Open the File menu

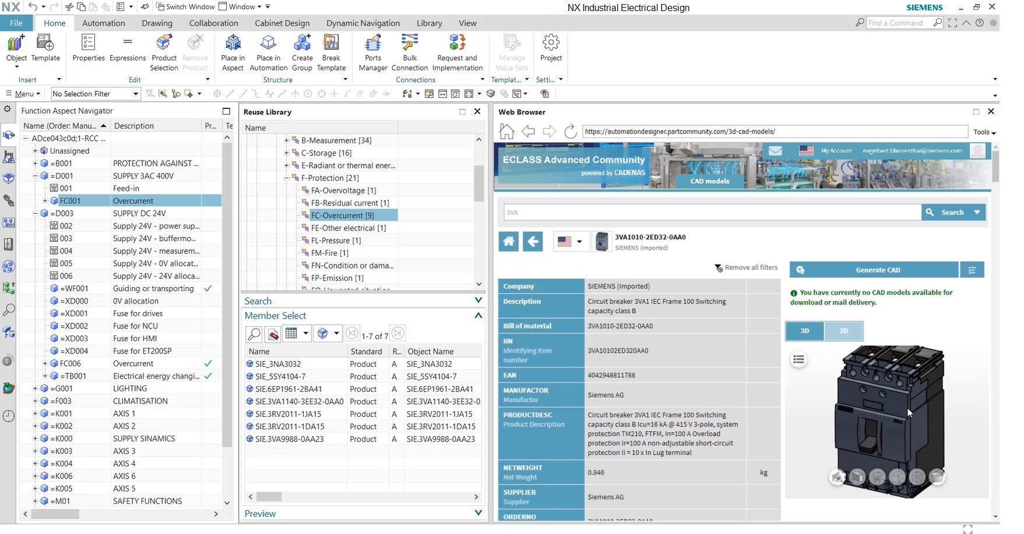pos(16,23)
